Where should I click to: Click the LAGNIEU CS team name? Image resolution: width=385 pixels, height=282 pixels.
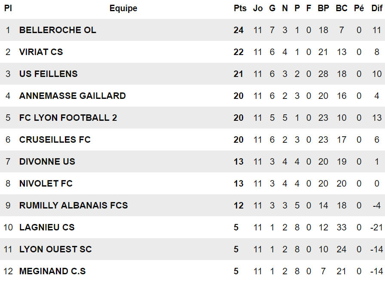[46, 227]
